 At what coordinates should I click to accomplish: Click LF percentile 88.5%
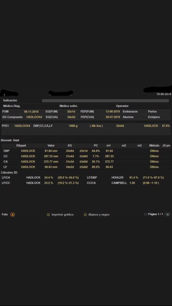[x=96, y=167]
